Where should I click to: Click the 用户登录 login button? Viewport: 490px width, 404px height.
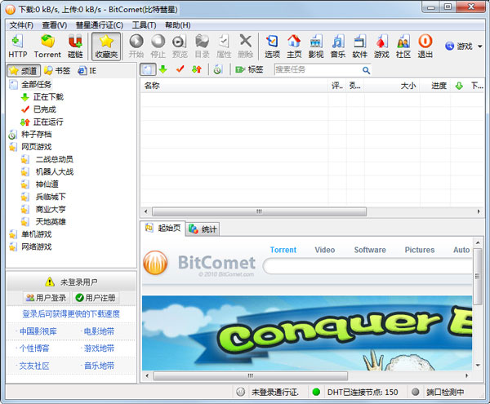[47, 298]
